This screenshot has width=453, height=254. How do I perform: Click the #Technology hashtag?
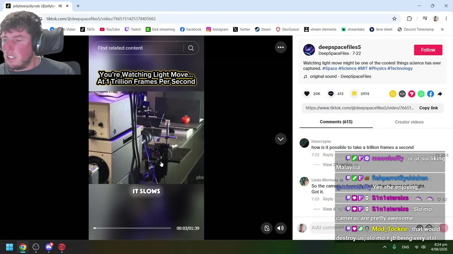400,68
